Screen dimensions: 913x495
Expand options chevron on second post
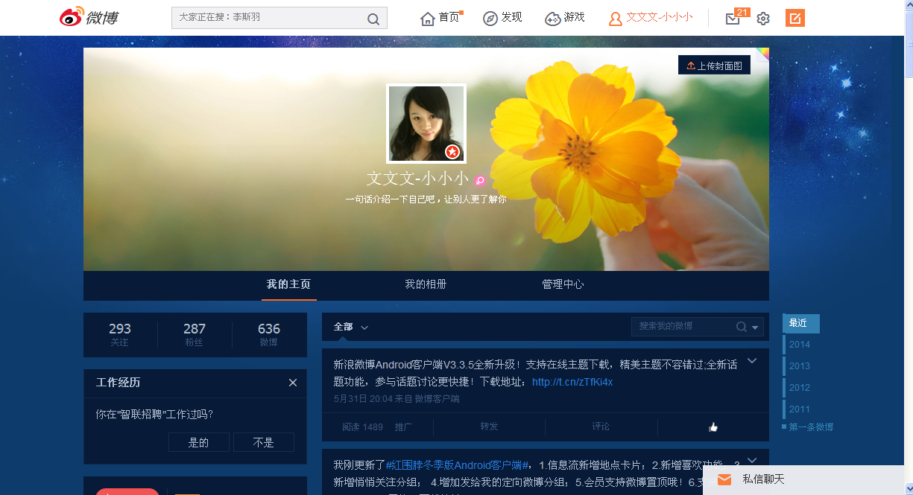(752, 460)
